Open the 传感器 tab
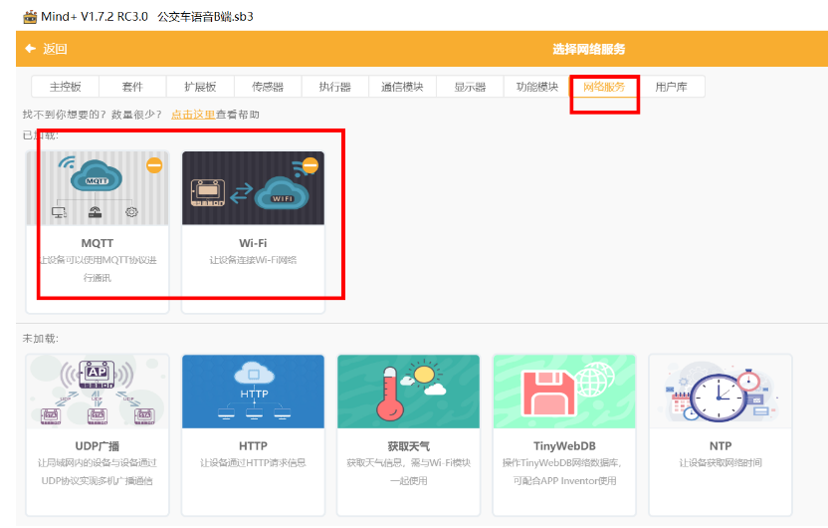This screenshot has height=528, width=828. (268, 87)
